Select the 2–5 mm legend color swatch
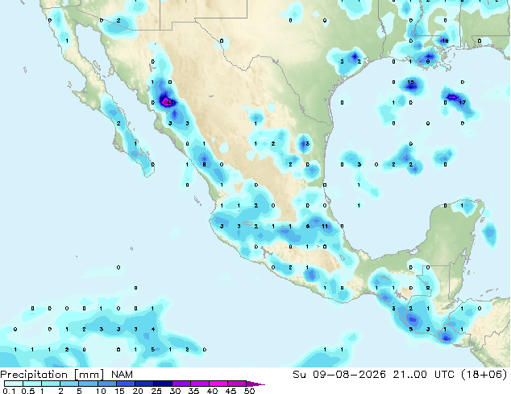Screen dimensions: 511x394 pos(69,384)
